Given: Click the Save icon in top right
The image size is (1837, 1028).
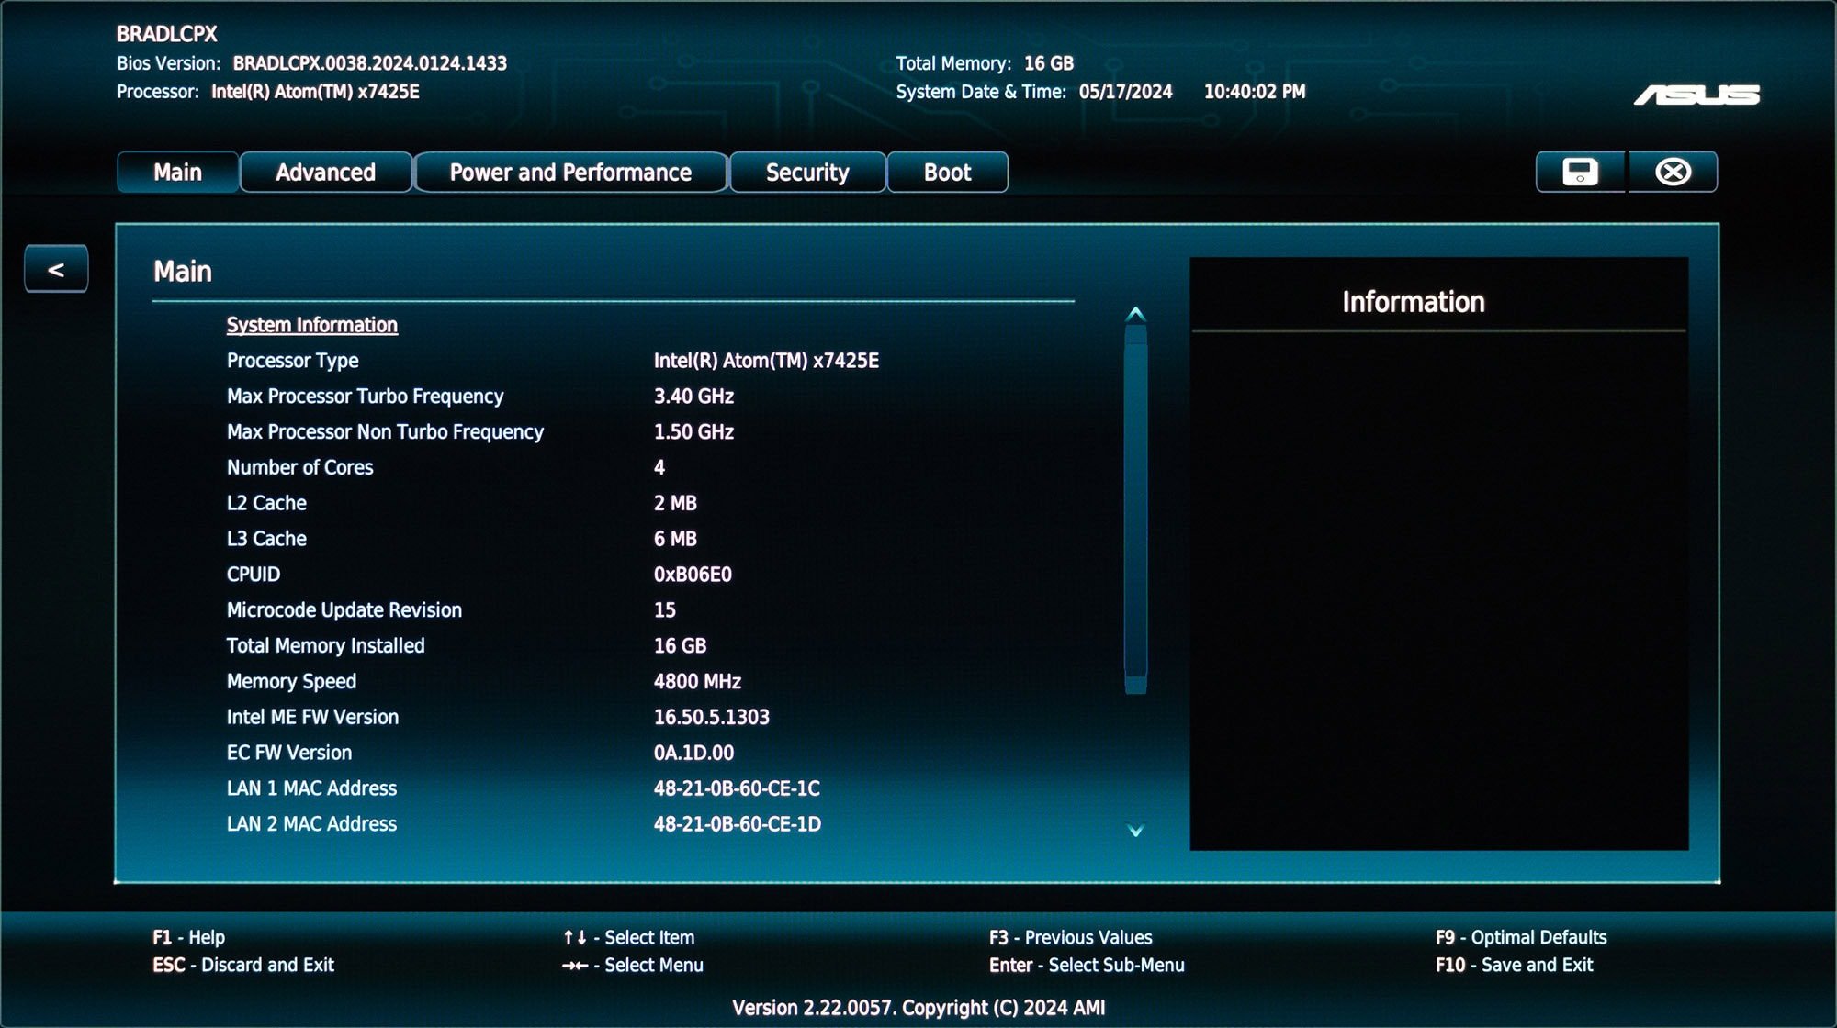Looking at the screenshot, I should (1580, 171).
